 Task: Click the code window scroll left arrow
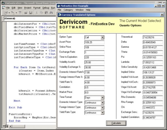pyautogui.click(x=10, y=126)
